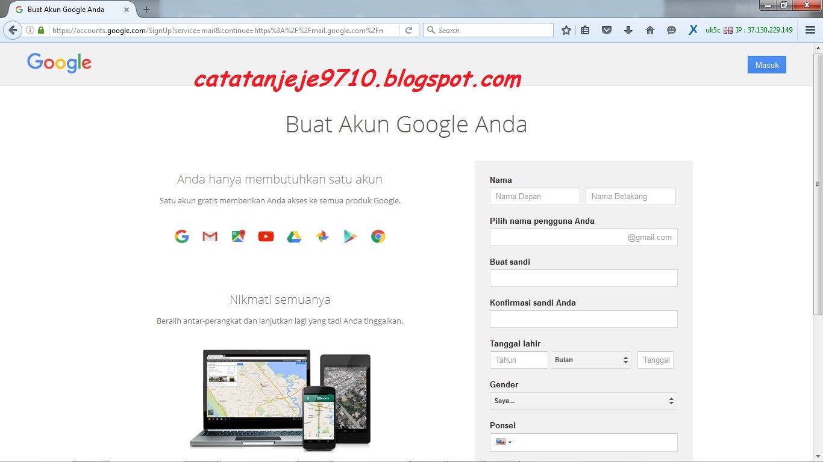This screenshot has width=823, height=462.
Task: Open site information icon in address bar
Action: [x=30, y=30]
